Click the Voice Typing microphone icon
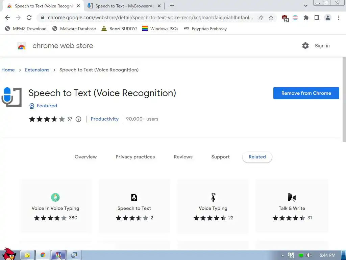The width and height of the screenshot is (346, 260). pyautogui.click(x=213, y=197)
